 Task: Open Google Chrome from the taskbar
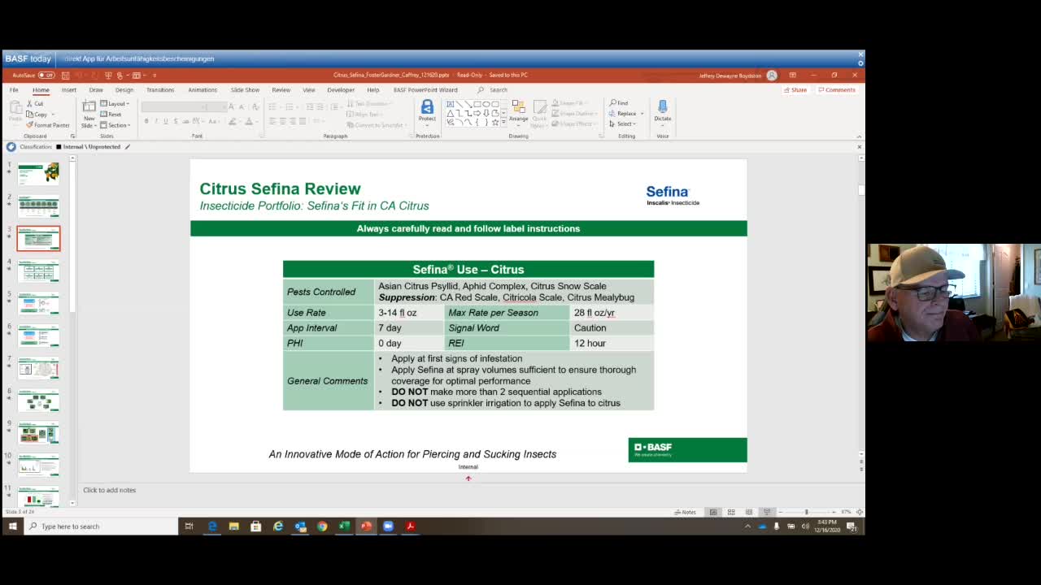pyautogui.click(x=322, y=526)
